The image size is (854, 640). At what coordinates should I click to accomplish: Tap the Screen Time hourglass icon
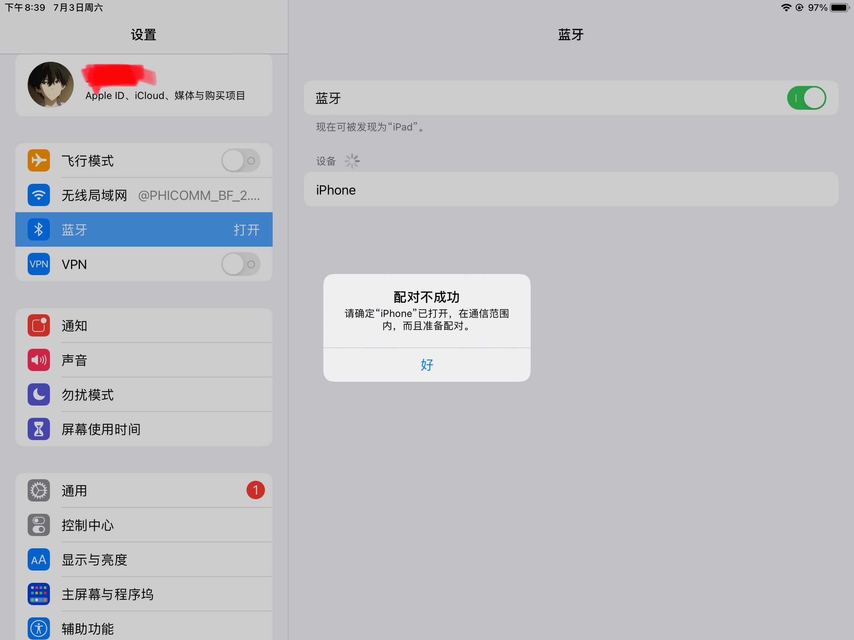[39, 429]
